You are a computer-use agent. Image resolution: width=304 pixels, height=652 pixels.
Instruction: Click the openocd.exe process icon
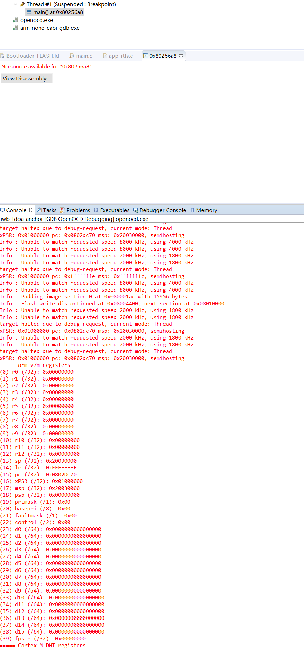click(x=15, y=20)
